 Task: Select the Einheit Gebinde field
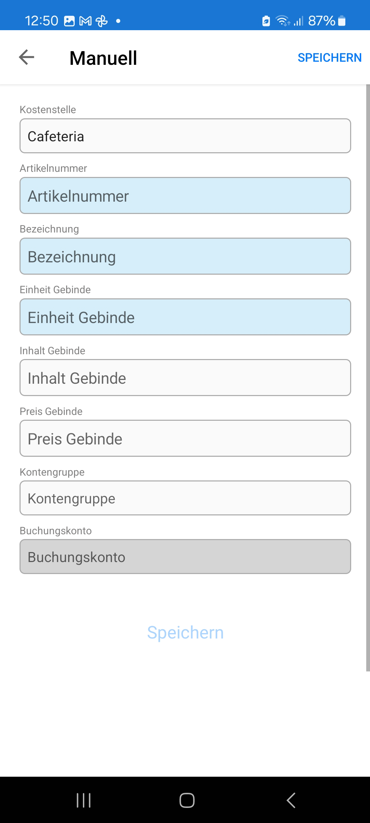[x=185, y=317]
